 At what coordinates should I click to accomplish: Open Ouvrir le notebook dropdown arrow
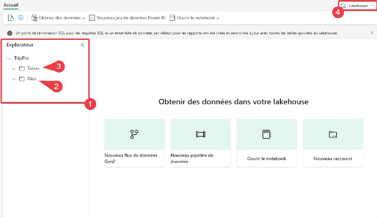pyautogui.click(x=218, y=18)
